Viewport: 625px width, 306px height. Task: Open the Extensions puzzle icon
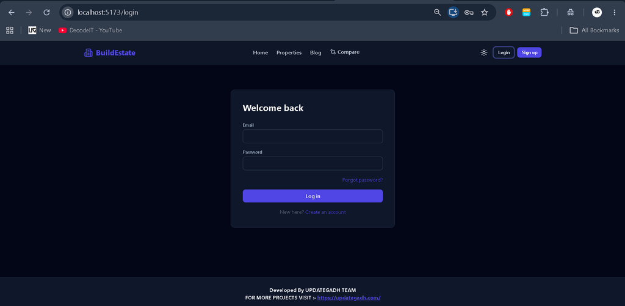544,12
